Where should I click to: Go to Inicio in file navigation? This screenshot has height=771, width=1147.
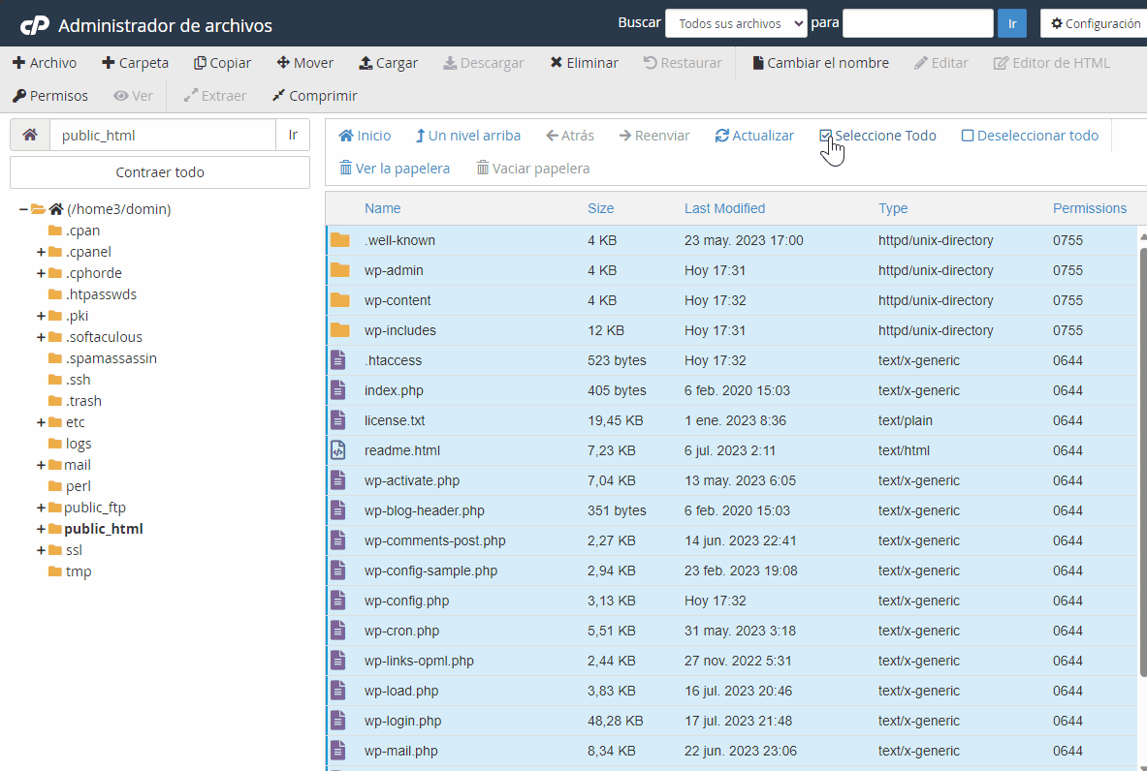365,136
